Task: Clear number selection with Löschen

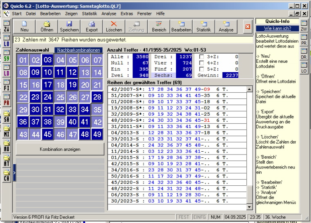Action: [x=114, y=26]
